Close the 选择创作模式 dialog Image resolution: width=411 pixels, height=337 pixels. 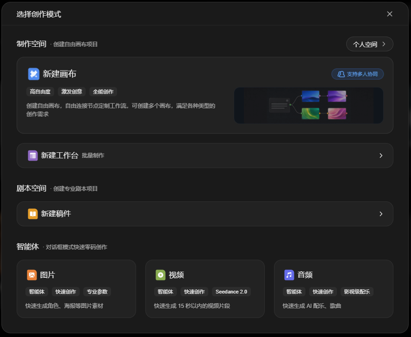point(390,14)
